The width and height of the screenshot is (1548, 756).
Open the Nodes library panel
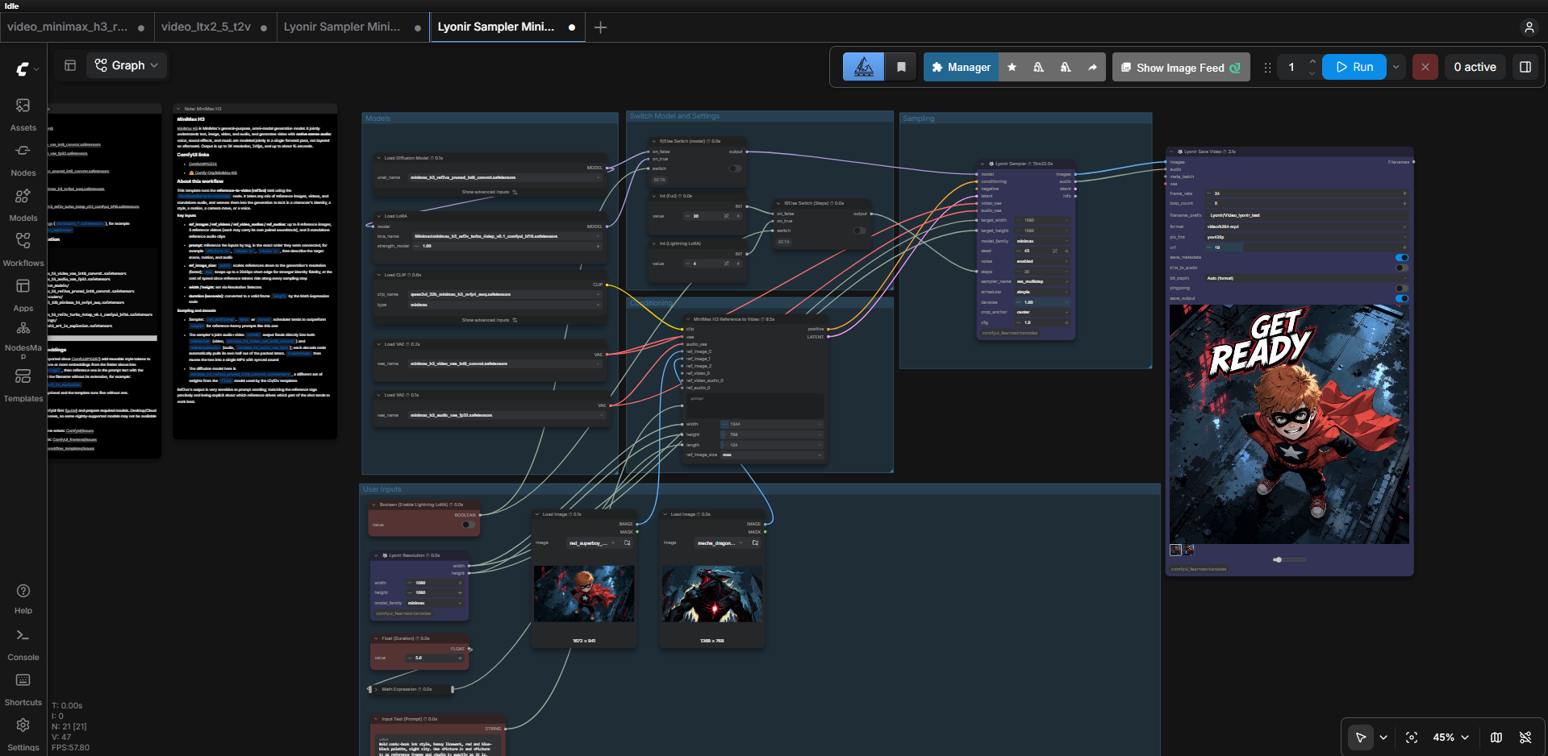pyautogui.click(x=23, y=160)
